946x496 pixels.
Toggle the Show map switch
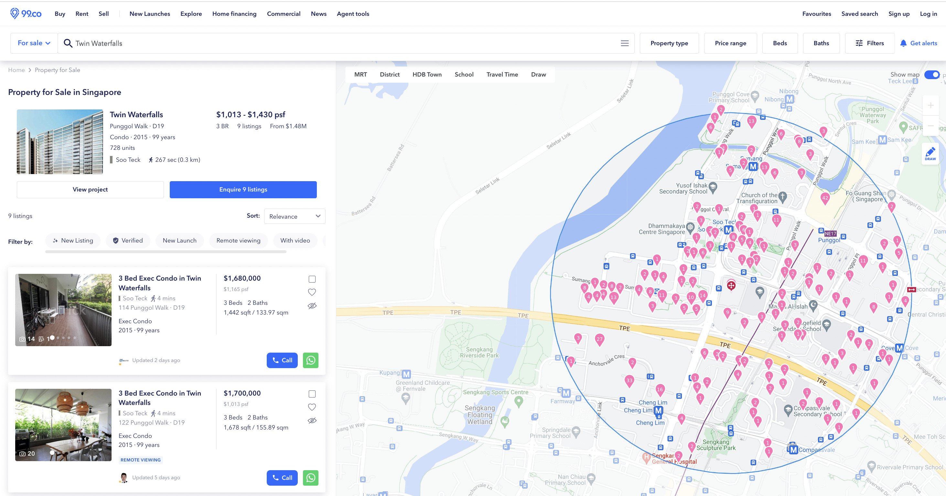(x=932, y=75)
